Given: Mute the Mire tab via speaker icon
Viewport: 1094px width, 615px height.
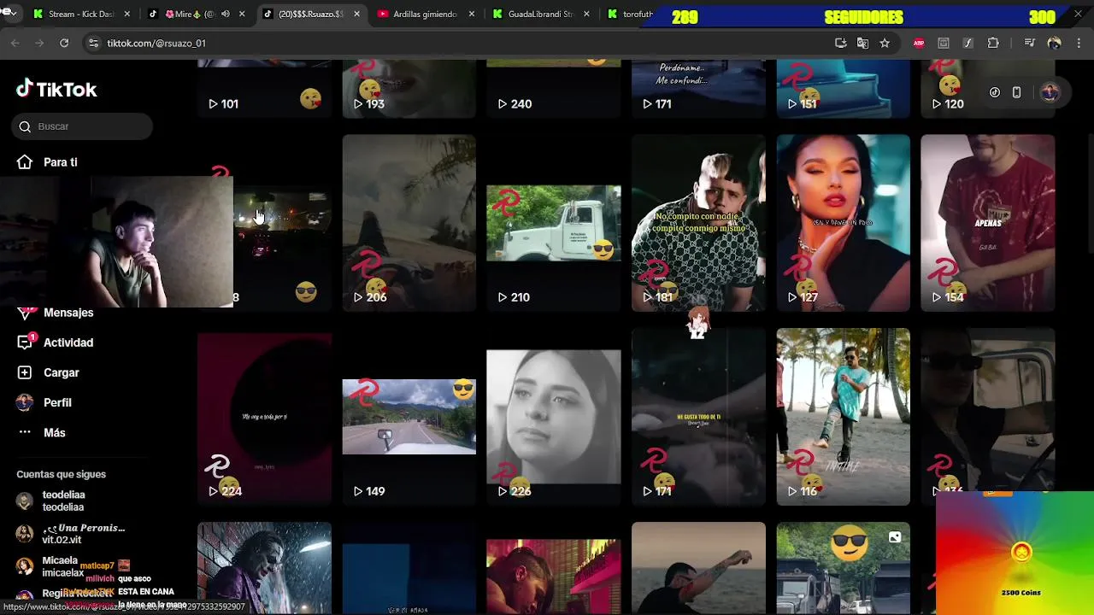Looking at the screenshot, I should [226, 14].
